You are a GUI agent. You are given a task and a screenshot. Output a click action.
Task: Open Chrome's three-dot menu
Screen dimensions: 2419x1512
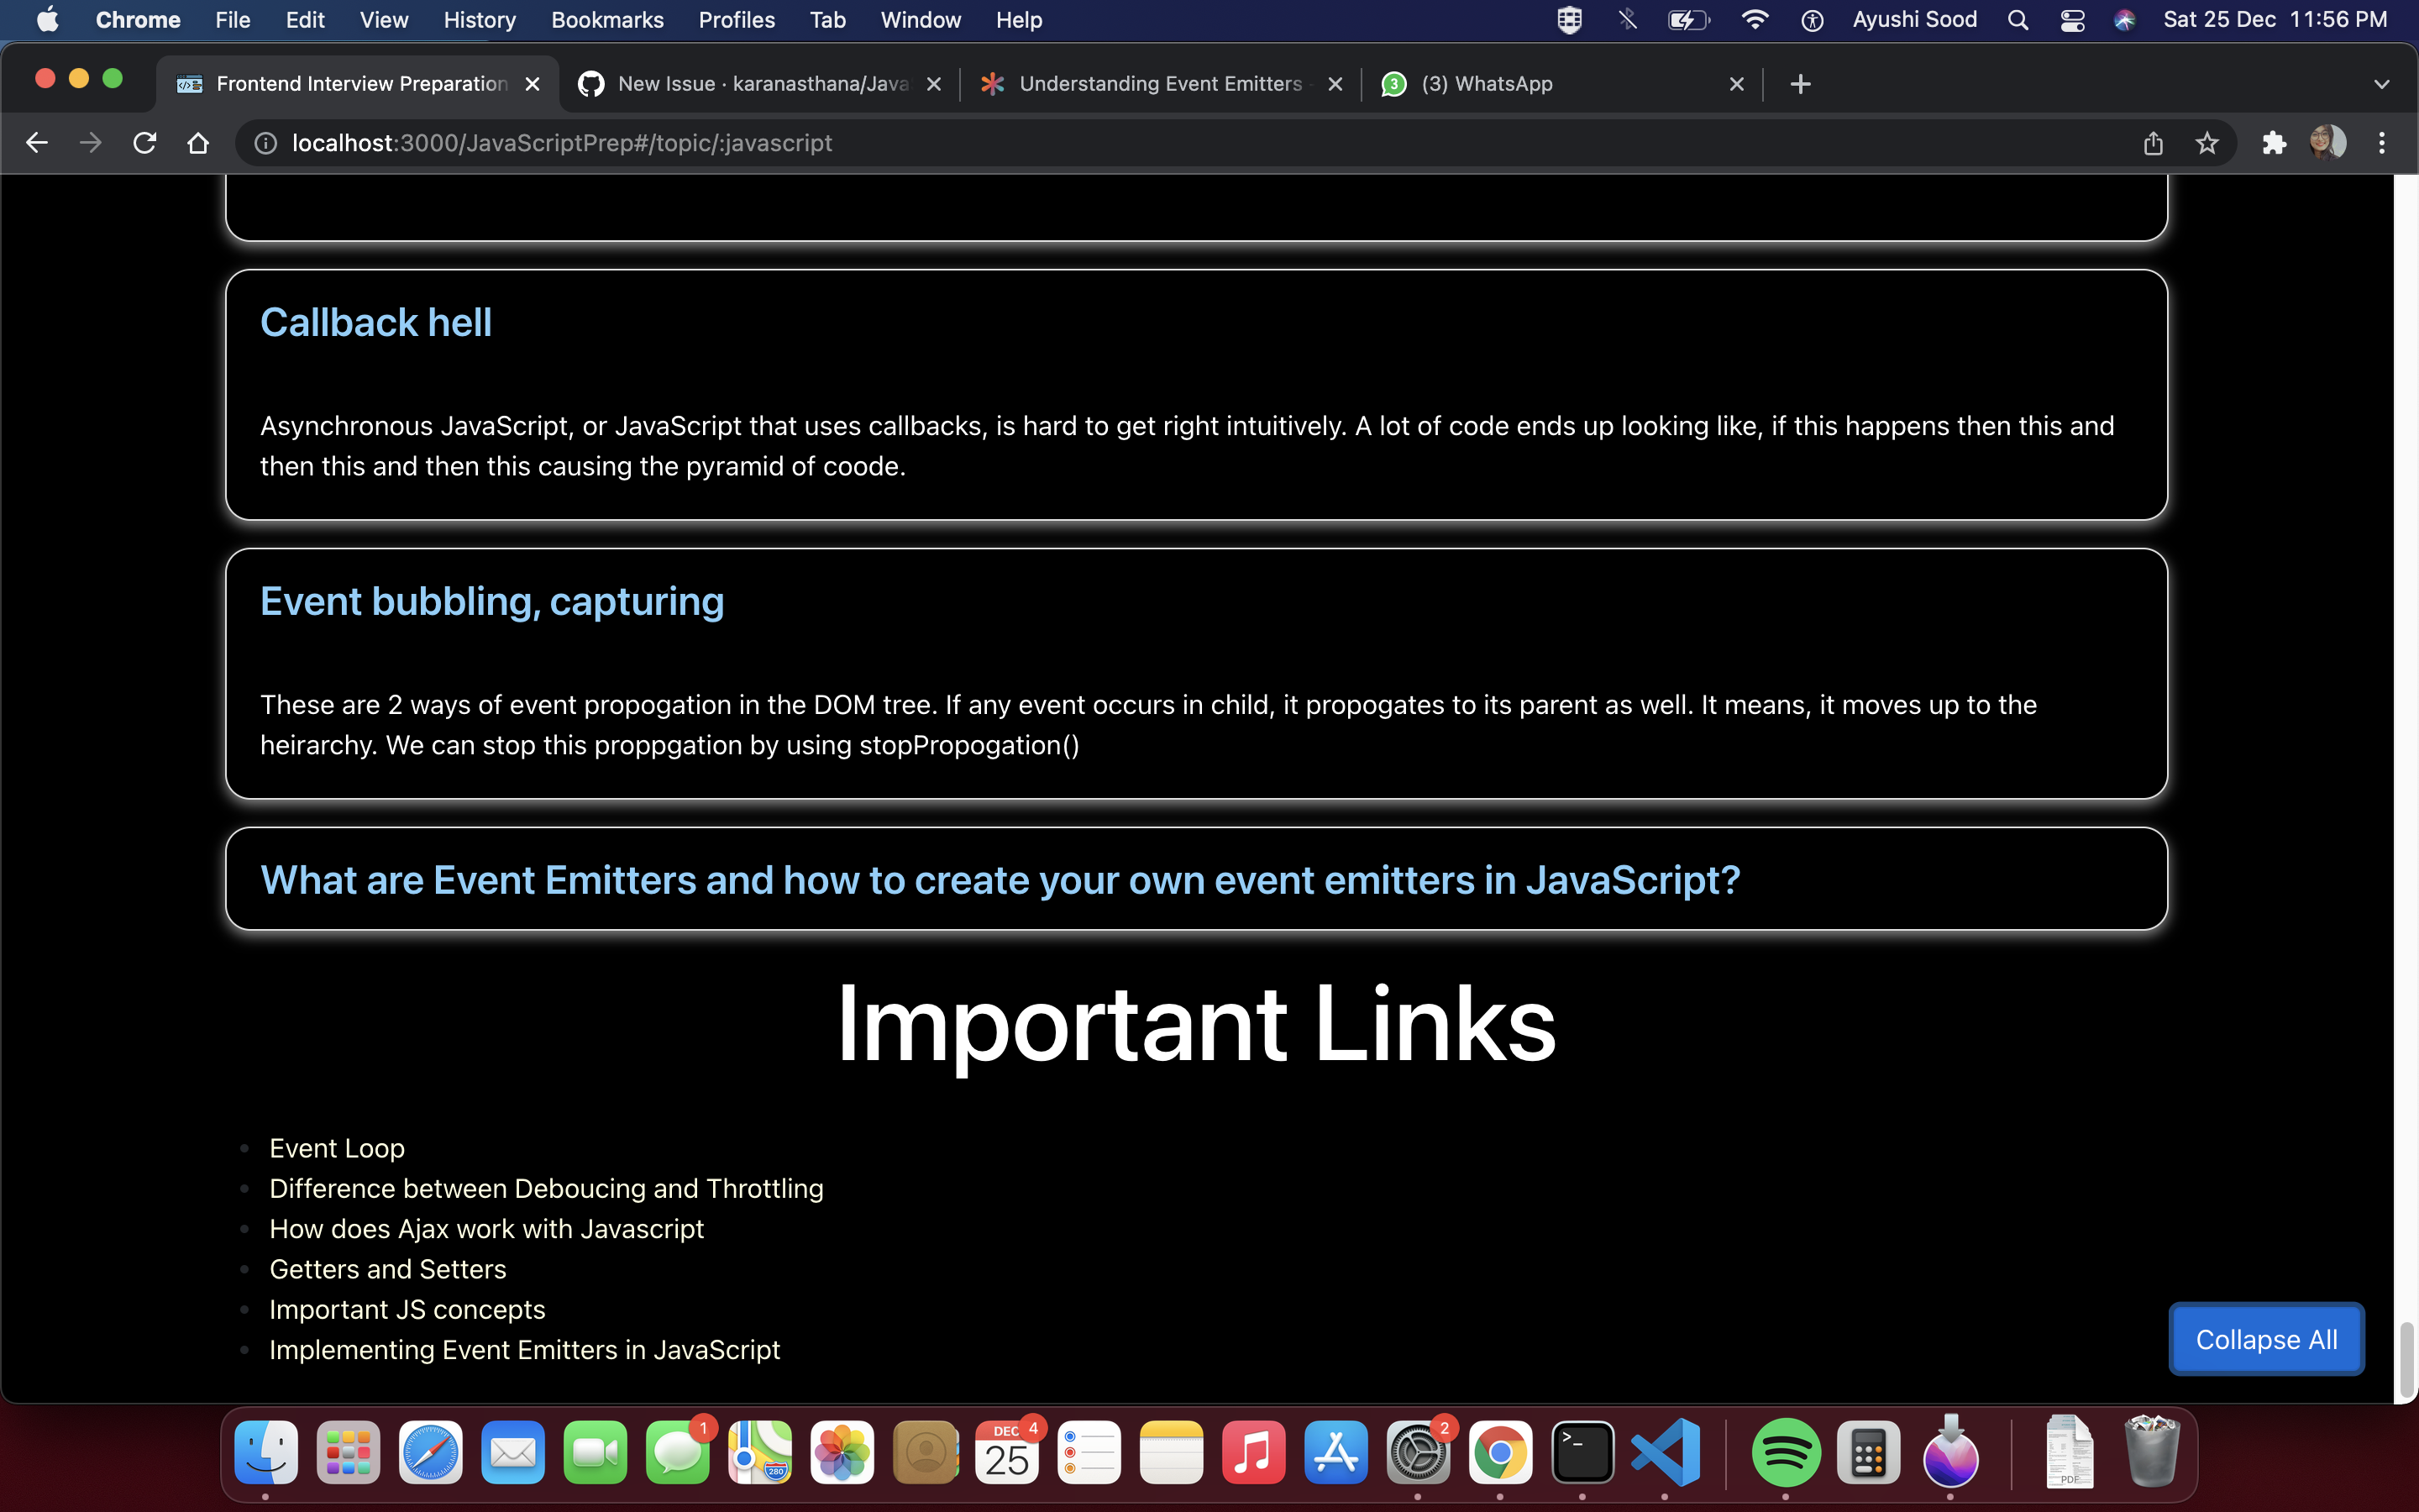click(2382, 143)
